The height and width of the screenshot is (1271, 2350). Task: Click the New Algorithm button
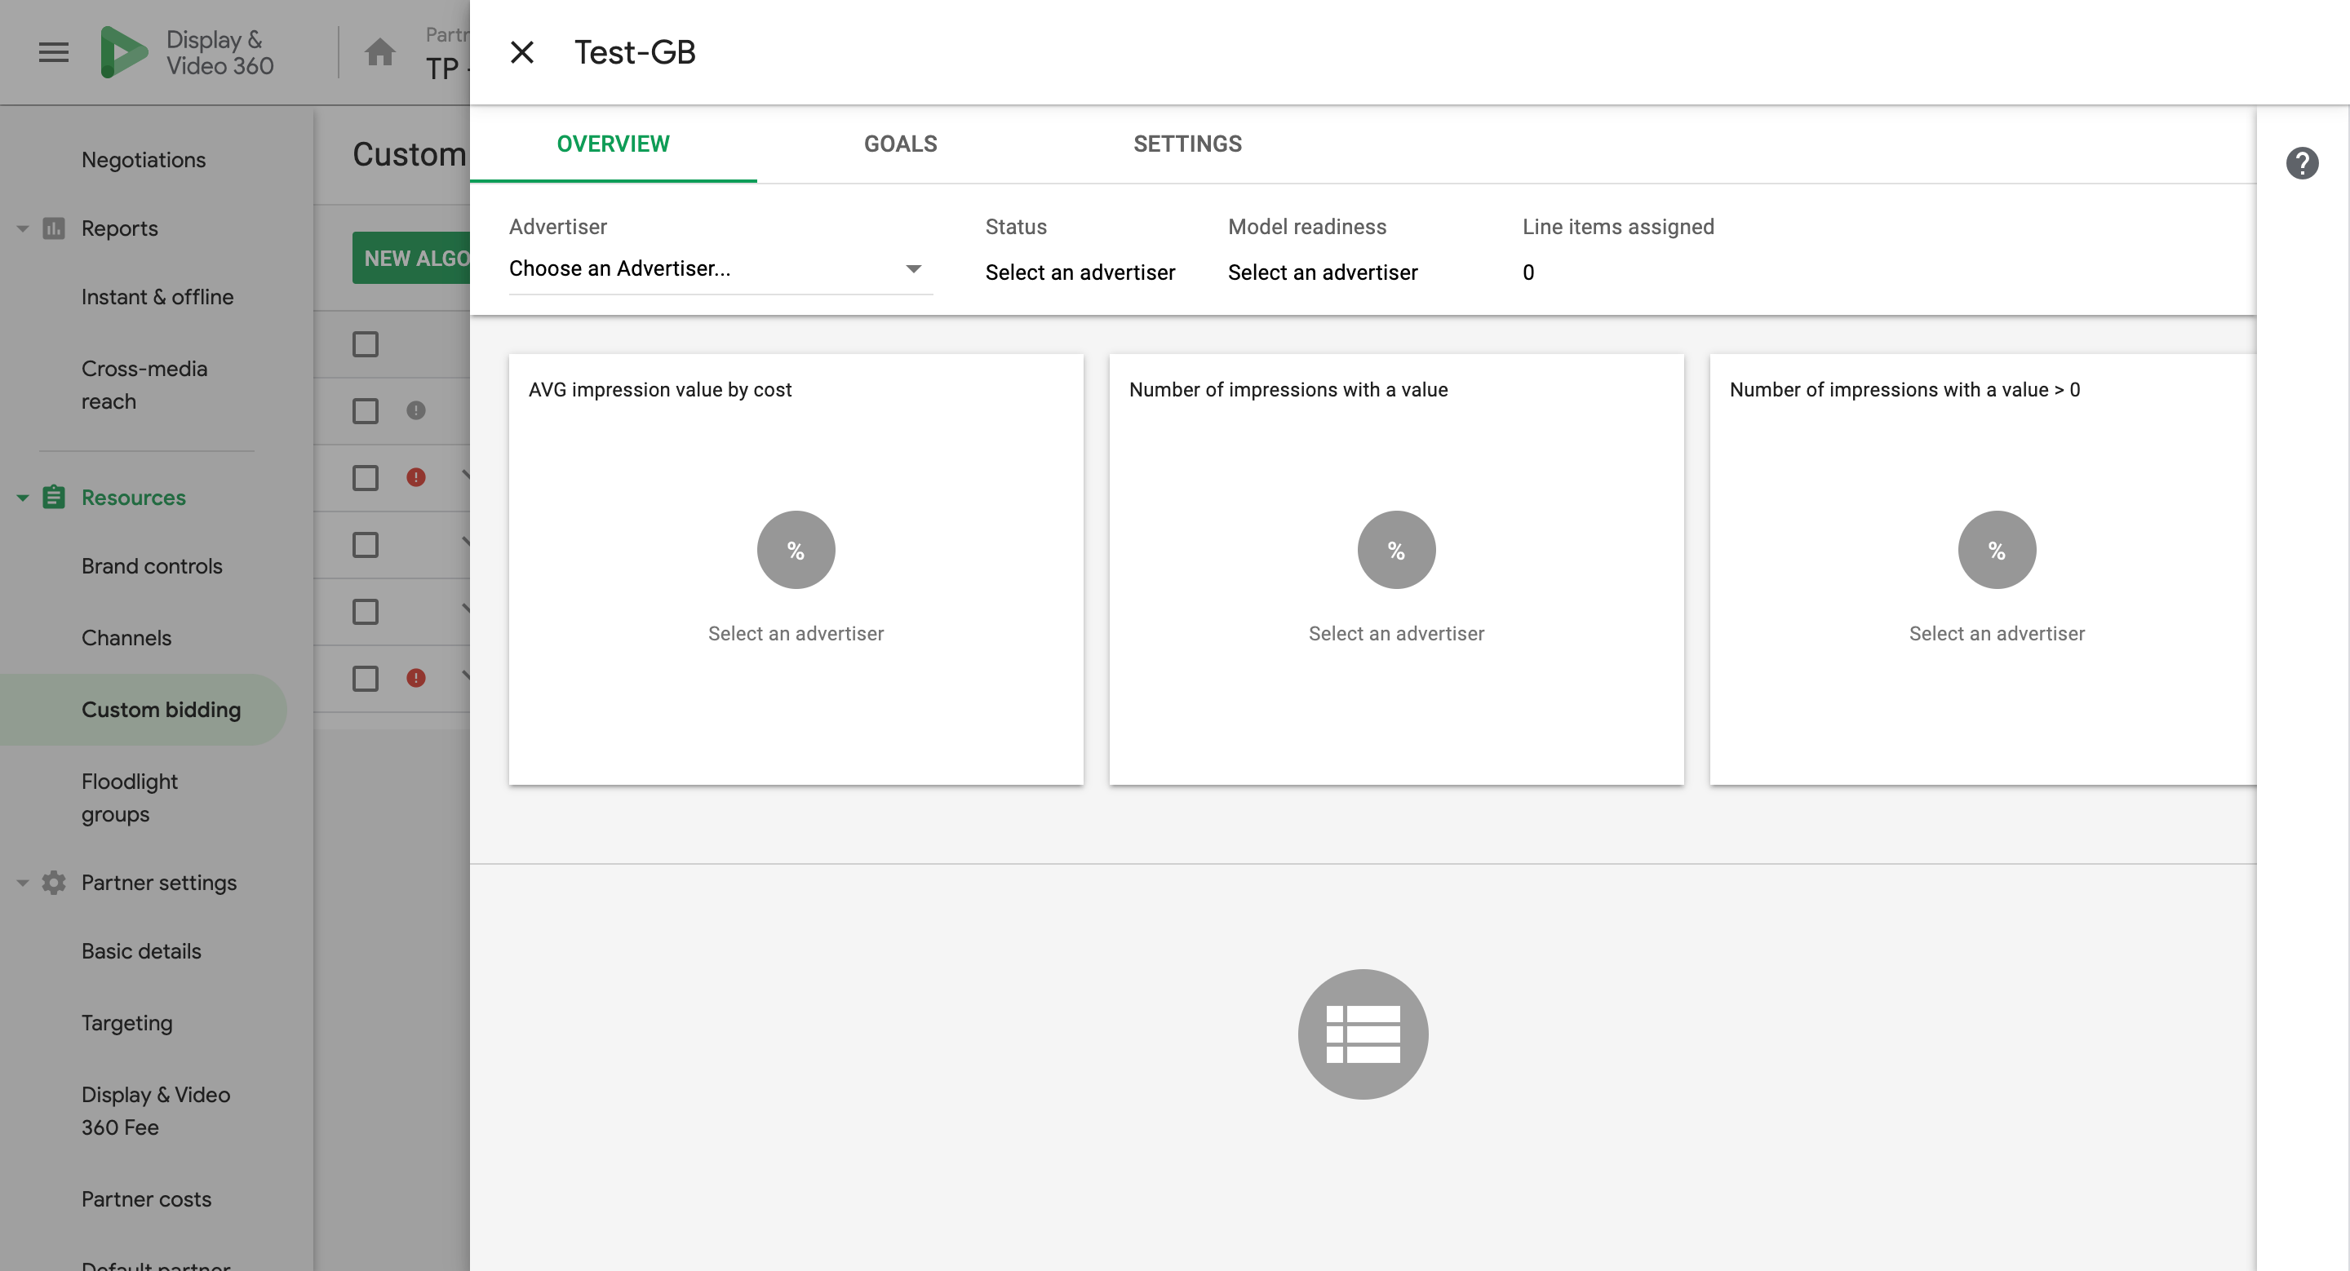(412, 258)
